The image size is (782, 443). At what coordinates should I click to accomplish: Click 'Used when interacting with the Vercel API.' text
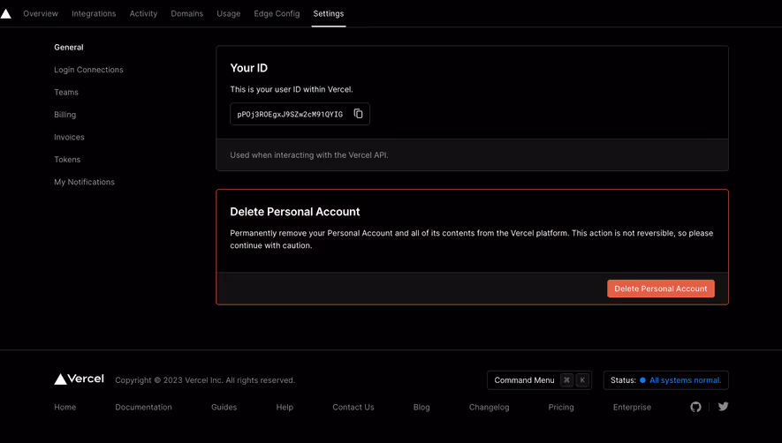(309, 155)
